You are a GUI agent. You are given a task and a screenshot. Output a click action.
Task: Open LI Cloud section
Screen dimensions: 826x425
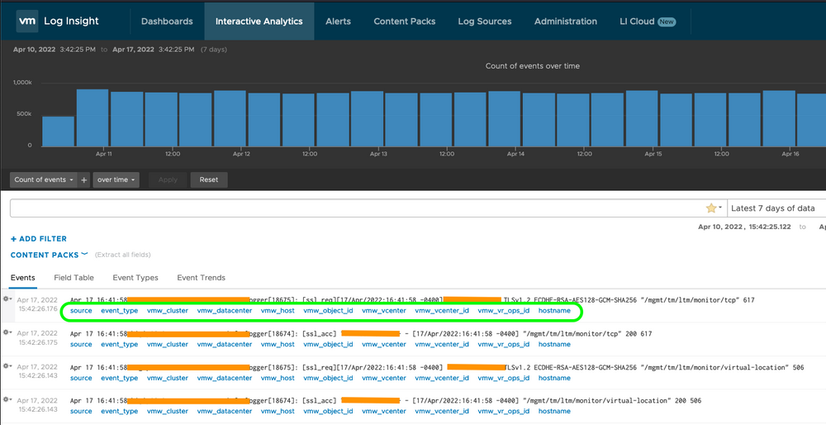click(x=648, y=21)
